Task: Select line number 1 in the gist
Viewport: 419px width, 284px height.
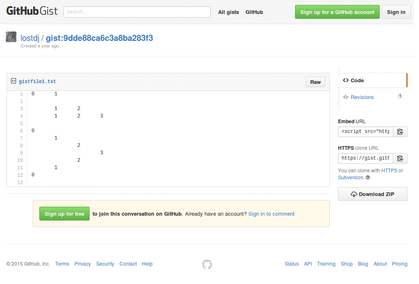Action: click(x=22, y=95)
